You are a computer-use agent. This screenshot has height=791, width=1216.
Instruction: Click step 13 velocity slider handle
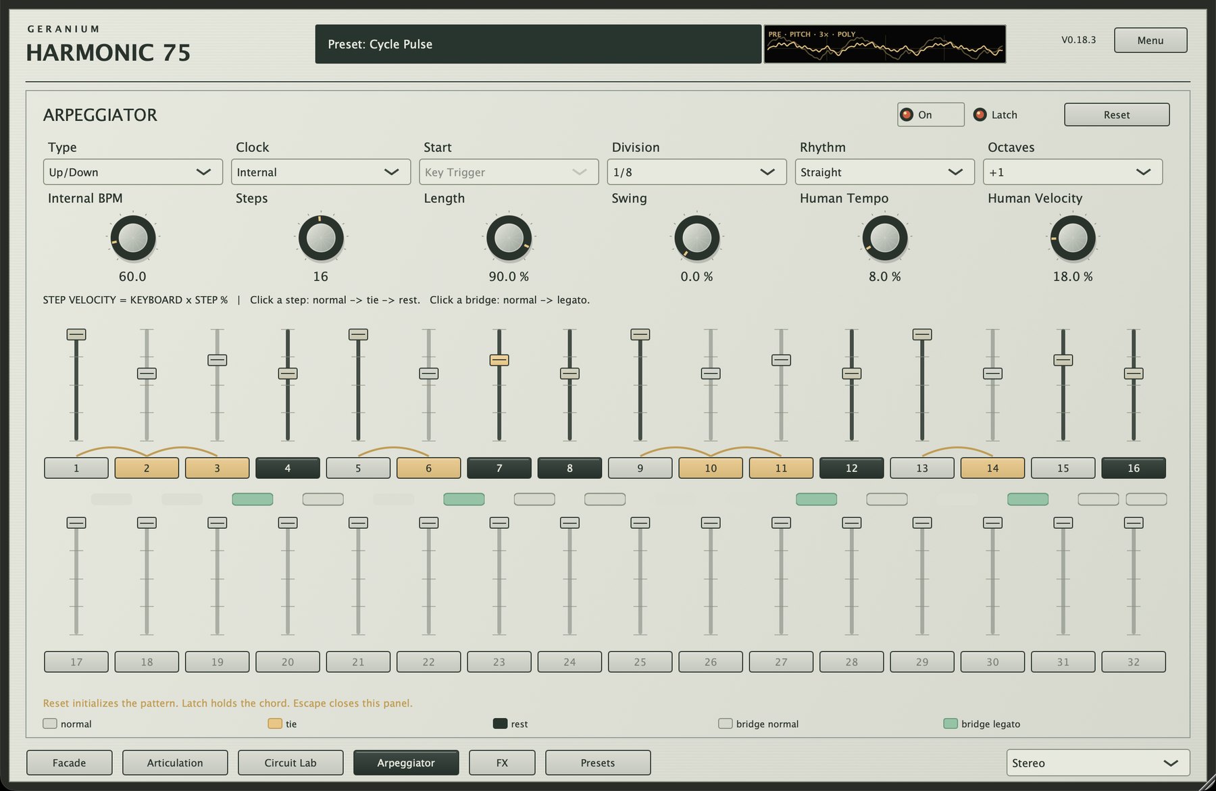(x=922, y=334)
